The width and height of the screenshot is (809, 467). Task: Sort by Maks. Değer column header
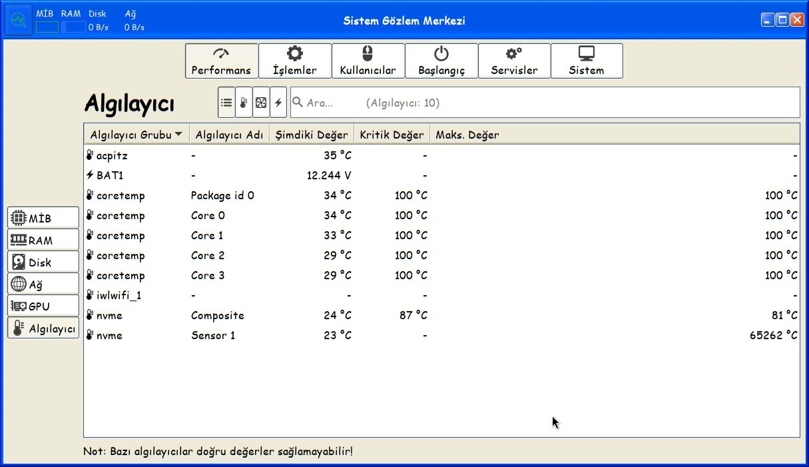point(615,135)
